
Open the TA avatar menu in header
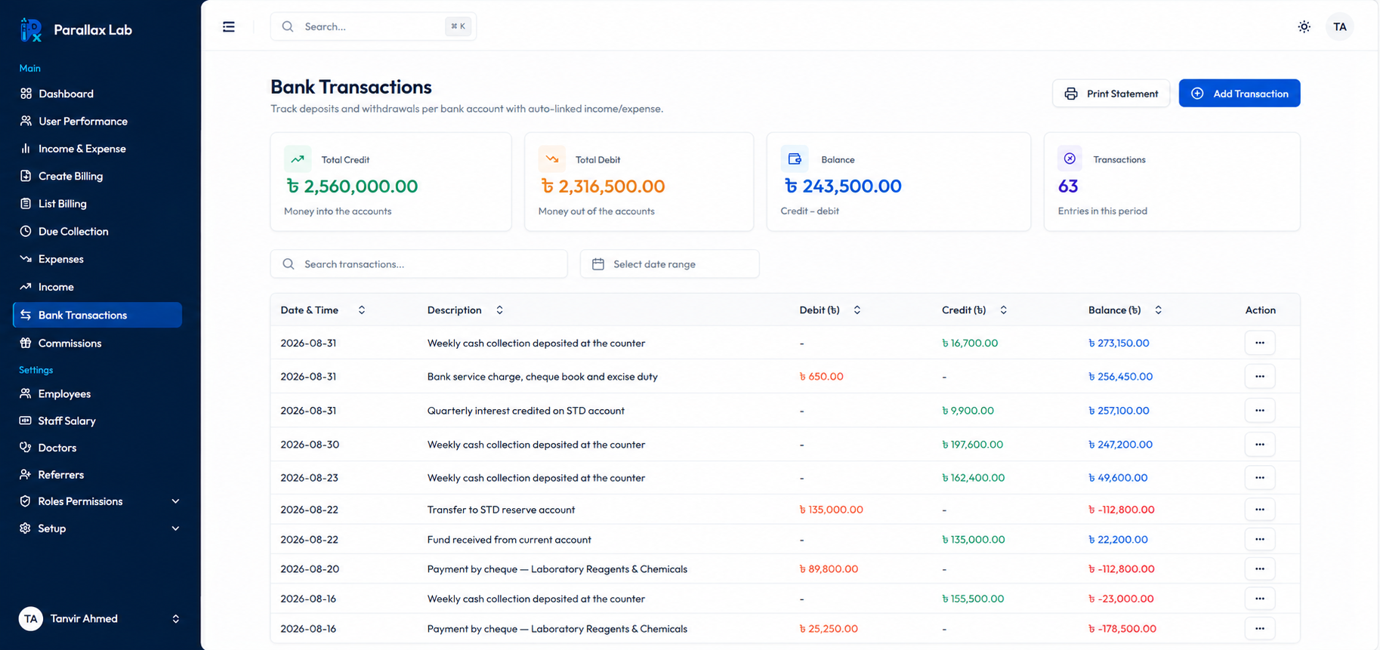click(1339, 26)
